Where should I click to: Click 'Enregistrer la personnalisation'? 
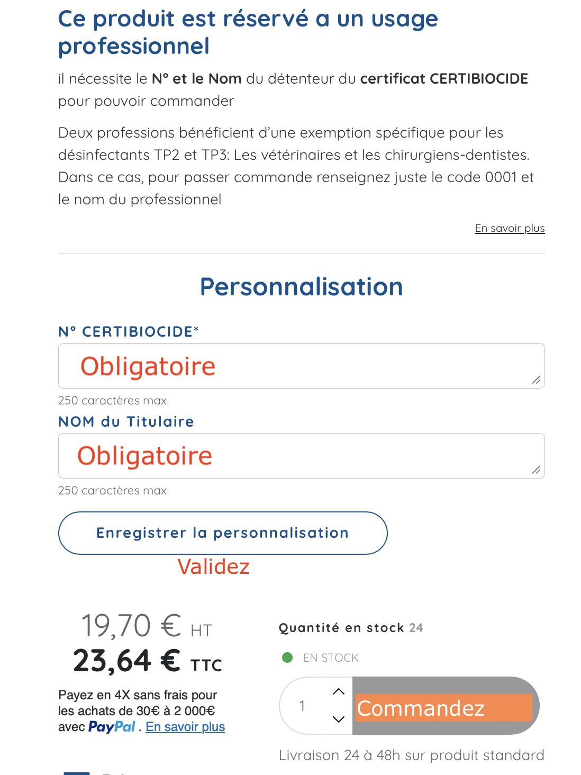click(222, 533)
